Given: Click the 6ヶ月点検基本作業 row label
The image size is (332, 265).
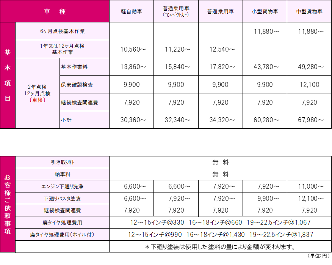Looking at the screenshot, I should coord(62,31).
